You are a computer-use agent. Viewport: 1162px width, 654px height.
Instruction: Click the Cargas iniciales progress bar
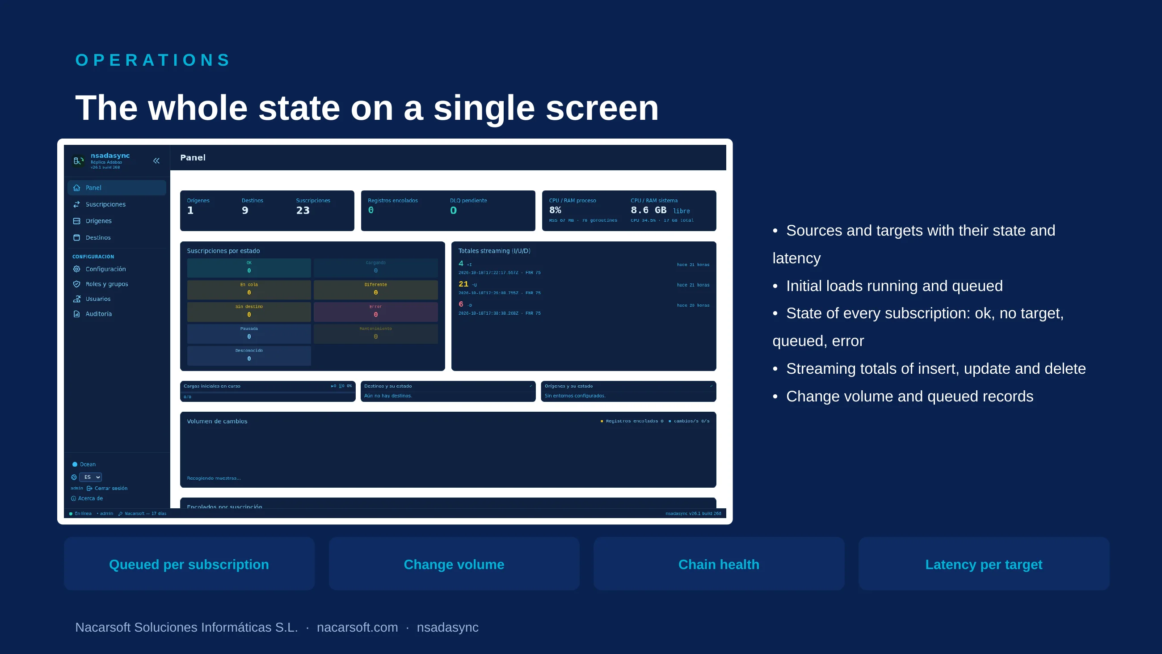[268, 392]
